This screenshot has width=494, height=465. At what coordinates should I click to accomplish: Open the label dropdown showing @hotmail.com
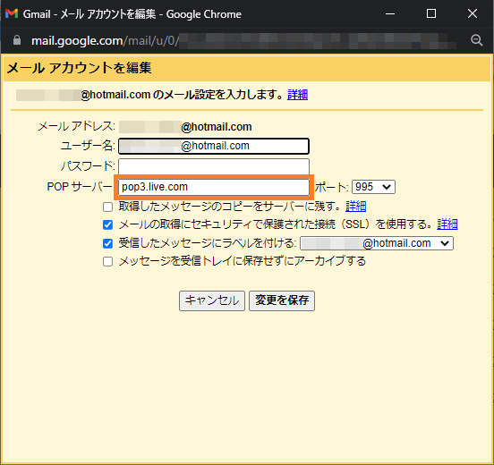tap(377, 243)
